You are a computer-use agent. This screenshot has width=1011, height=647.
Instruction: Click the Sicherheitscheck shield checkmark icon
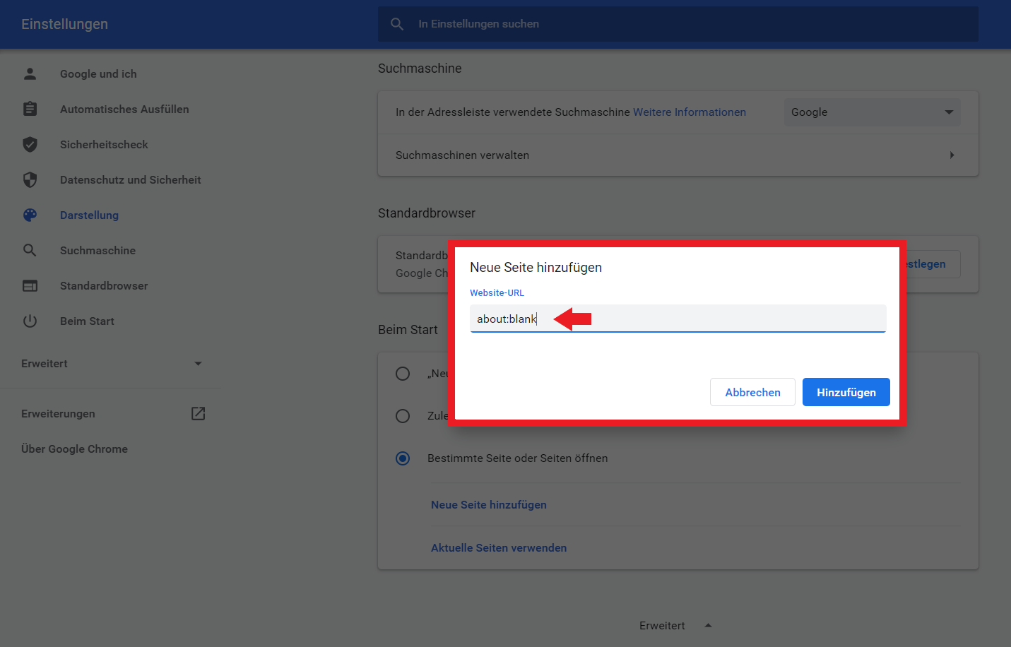(30, 144)
